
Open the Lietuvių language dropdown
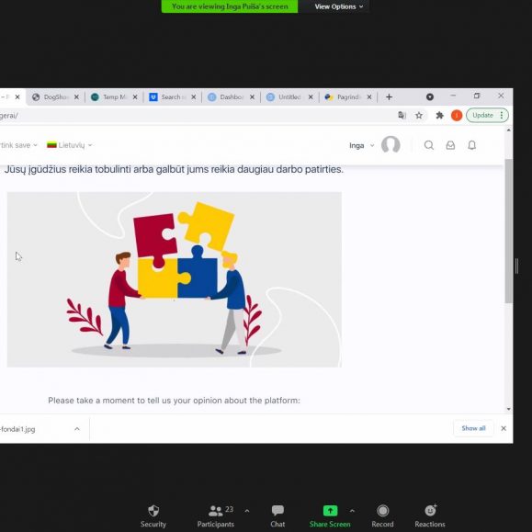coord(70,145)
